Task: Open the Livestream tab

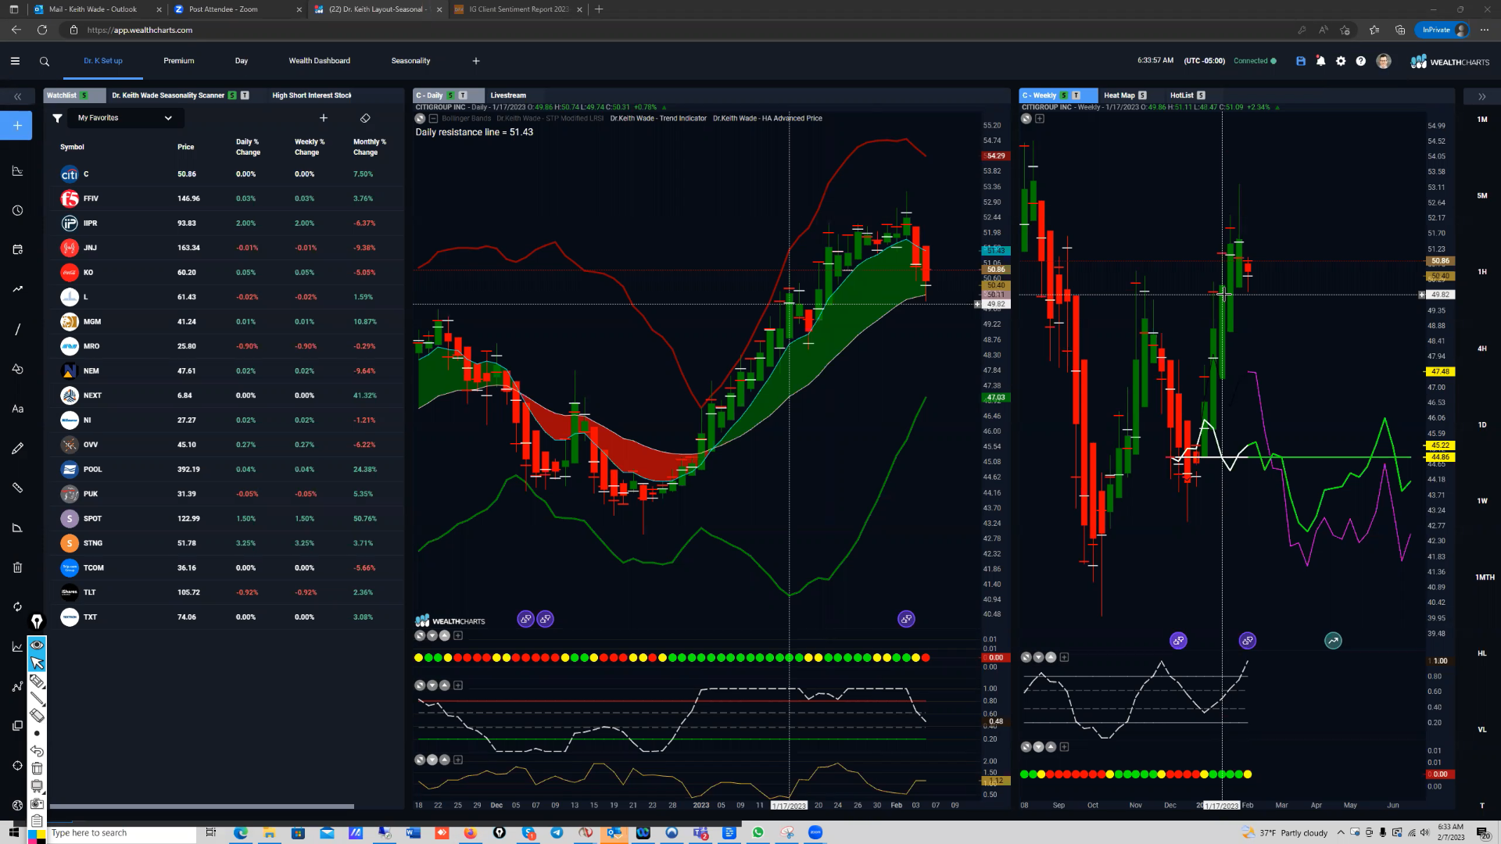Action: pyautogui.click(x=508, y=95)
